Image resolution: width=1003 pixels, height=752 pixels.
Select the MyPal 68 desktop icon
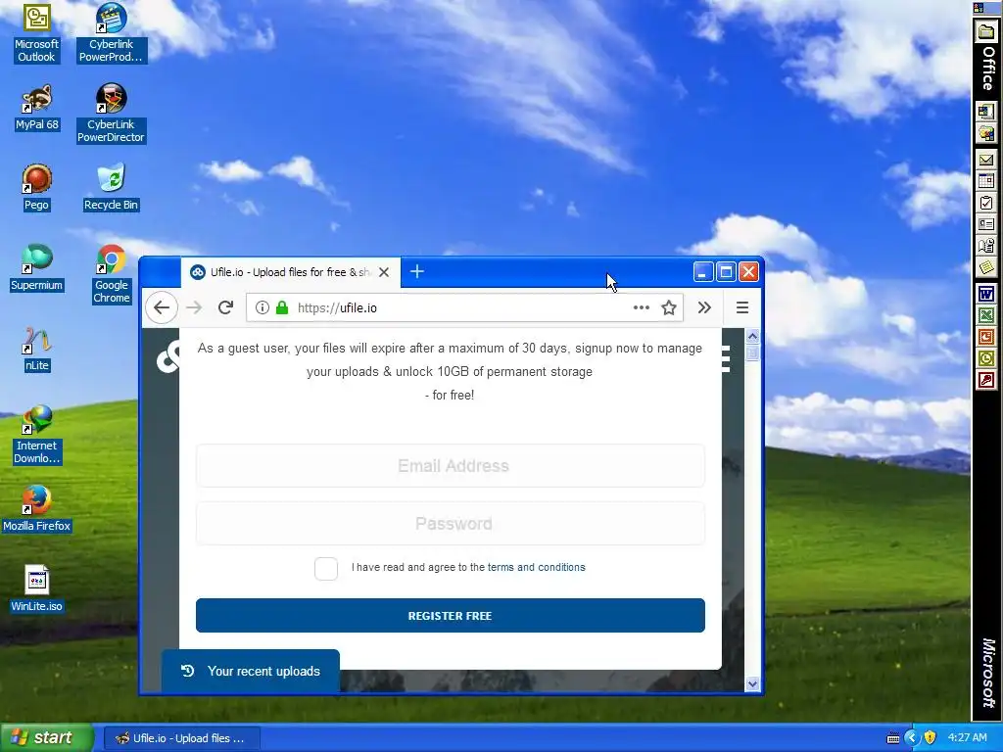[x=36, y=108]
